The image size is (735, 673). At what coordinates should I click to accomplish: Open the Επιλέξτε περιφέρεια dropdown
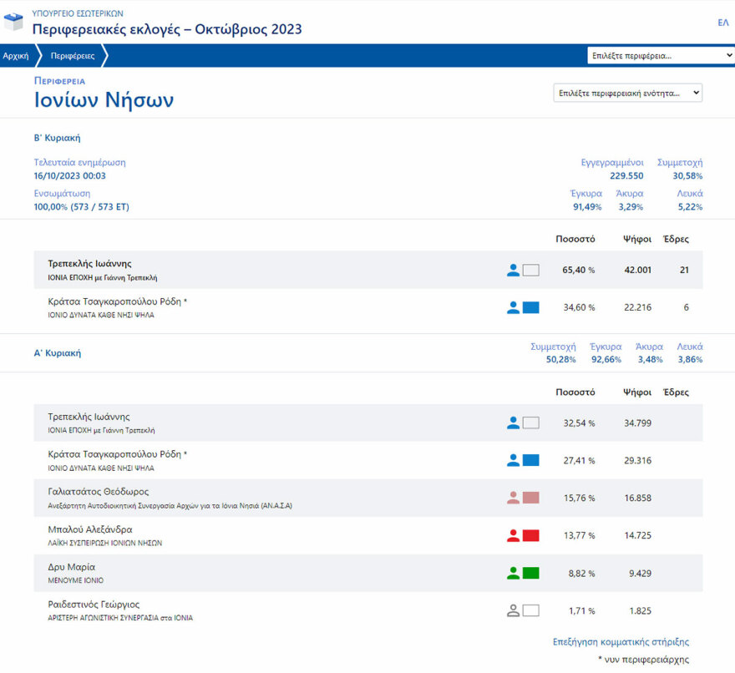click(x=660, y=56)
